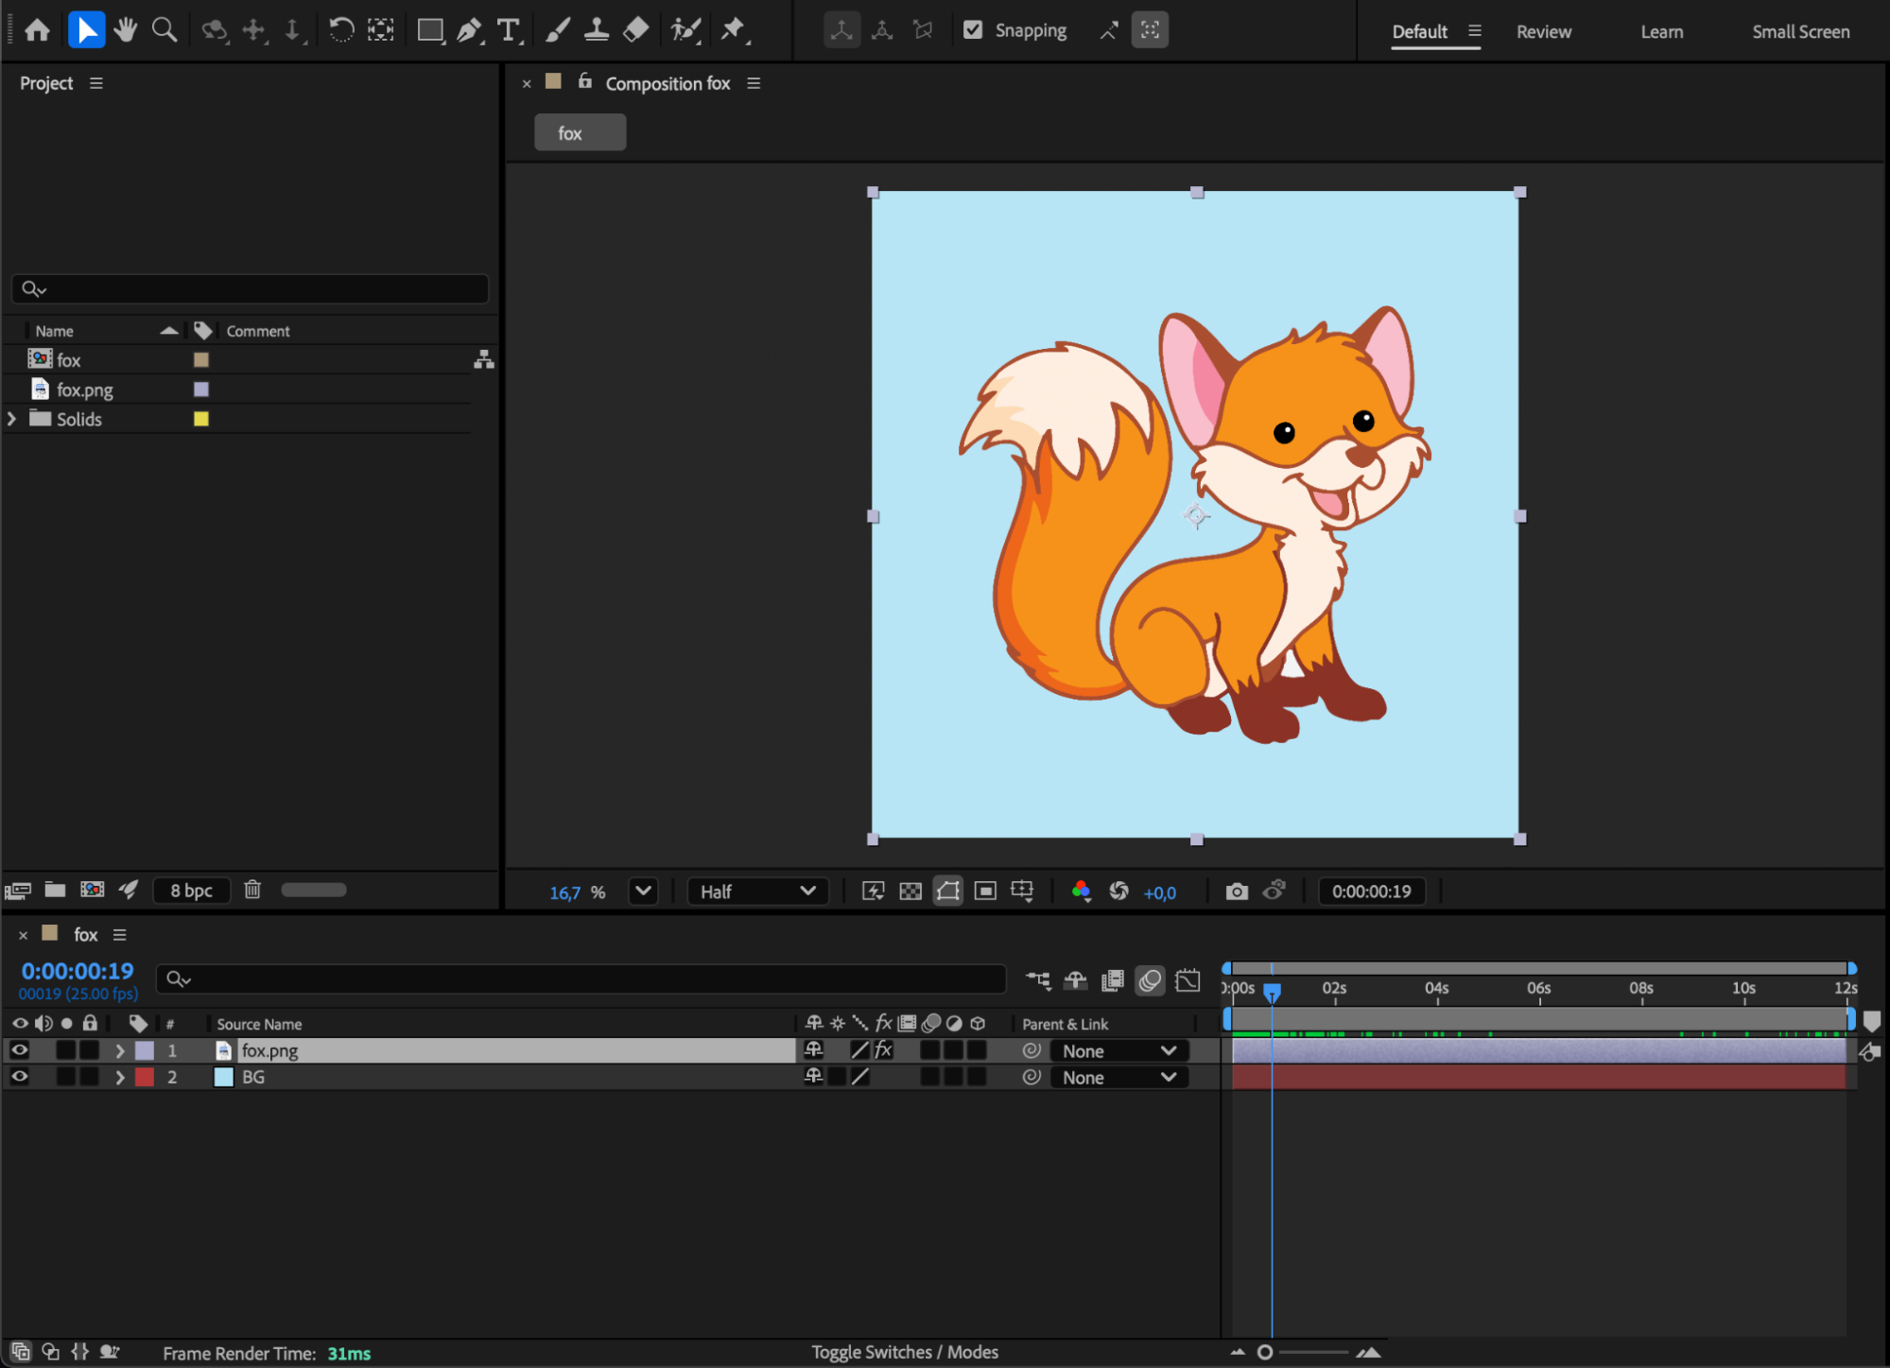Click the 8 bpc color depth button

click(x=191, y=891)
